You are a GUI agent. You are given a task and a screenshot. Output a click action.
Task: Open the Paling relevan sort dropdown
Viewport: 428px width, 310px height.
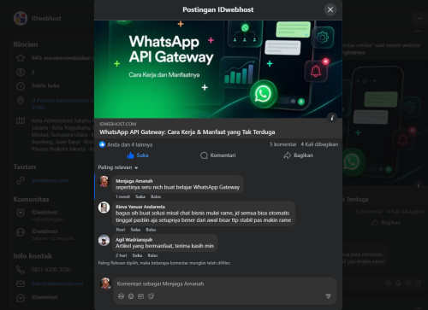coord(118,167)
